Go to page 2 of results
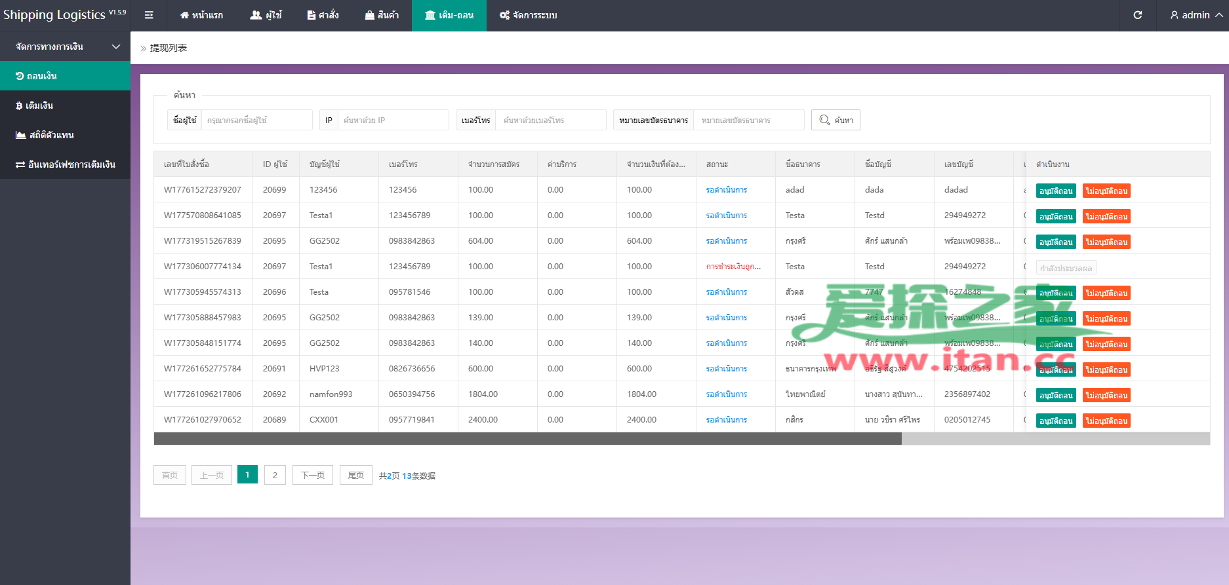 pos(275,475)
